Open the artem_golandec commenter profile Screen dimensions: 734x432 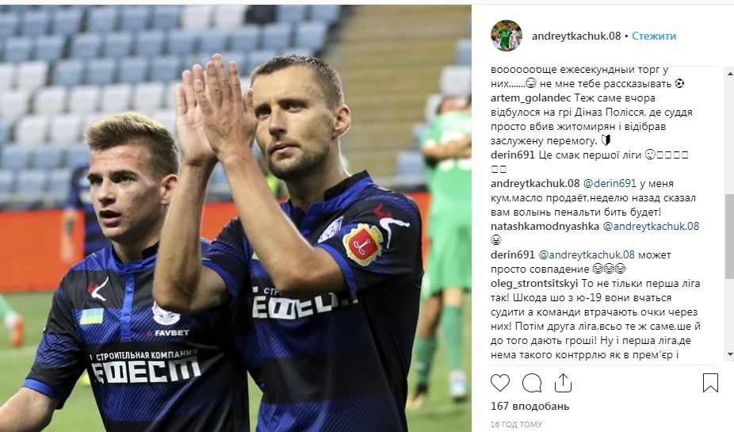531,97
